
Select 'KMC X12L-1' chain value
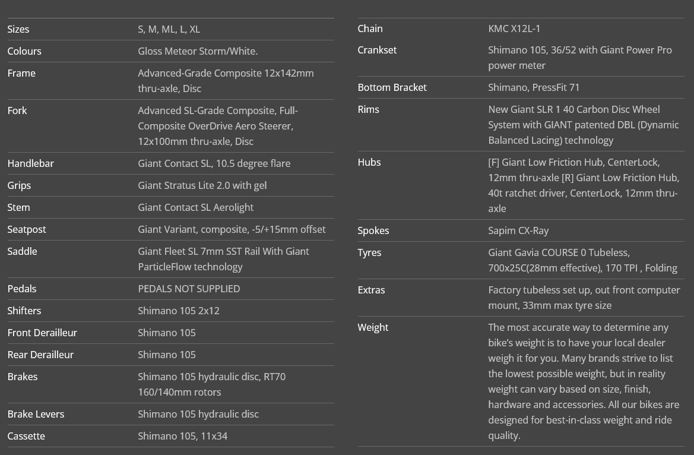514,29
